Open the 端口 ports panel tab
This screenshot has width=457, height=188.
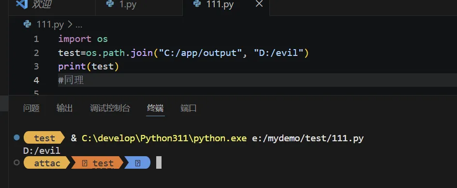(x=189, y=108)
